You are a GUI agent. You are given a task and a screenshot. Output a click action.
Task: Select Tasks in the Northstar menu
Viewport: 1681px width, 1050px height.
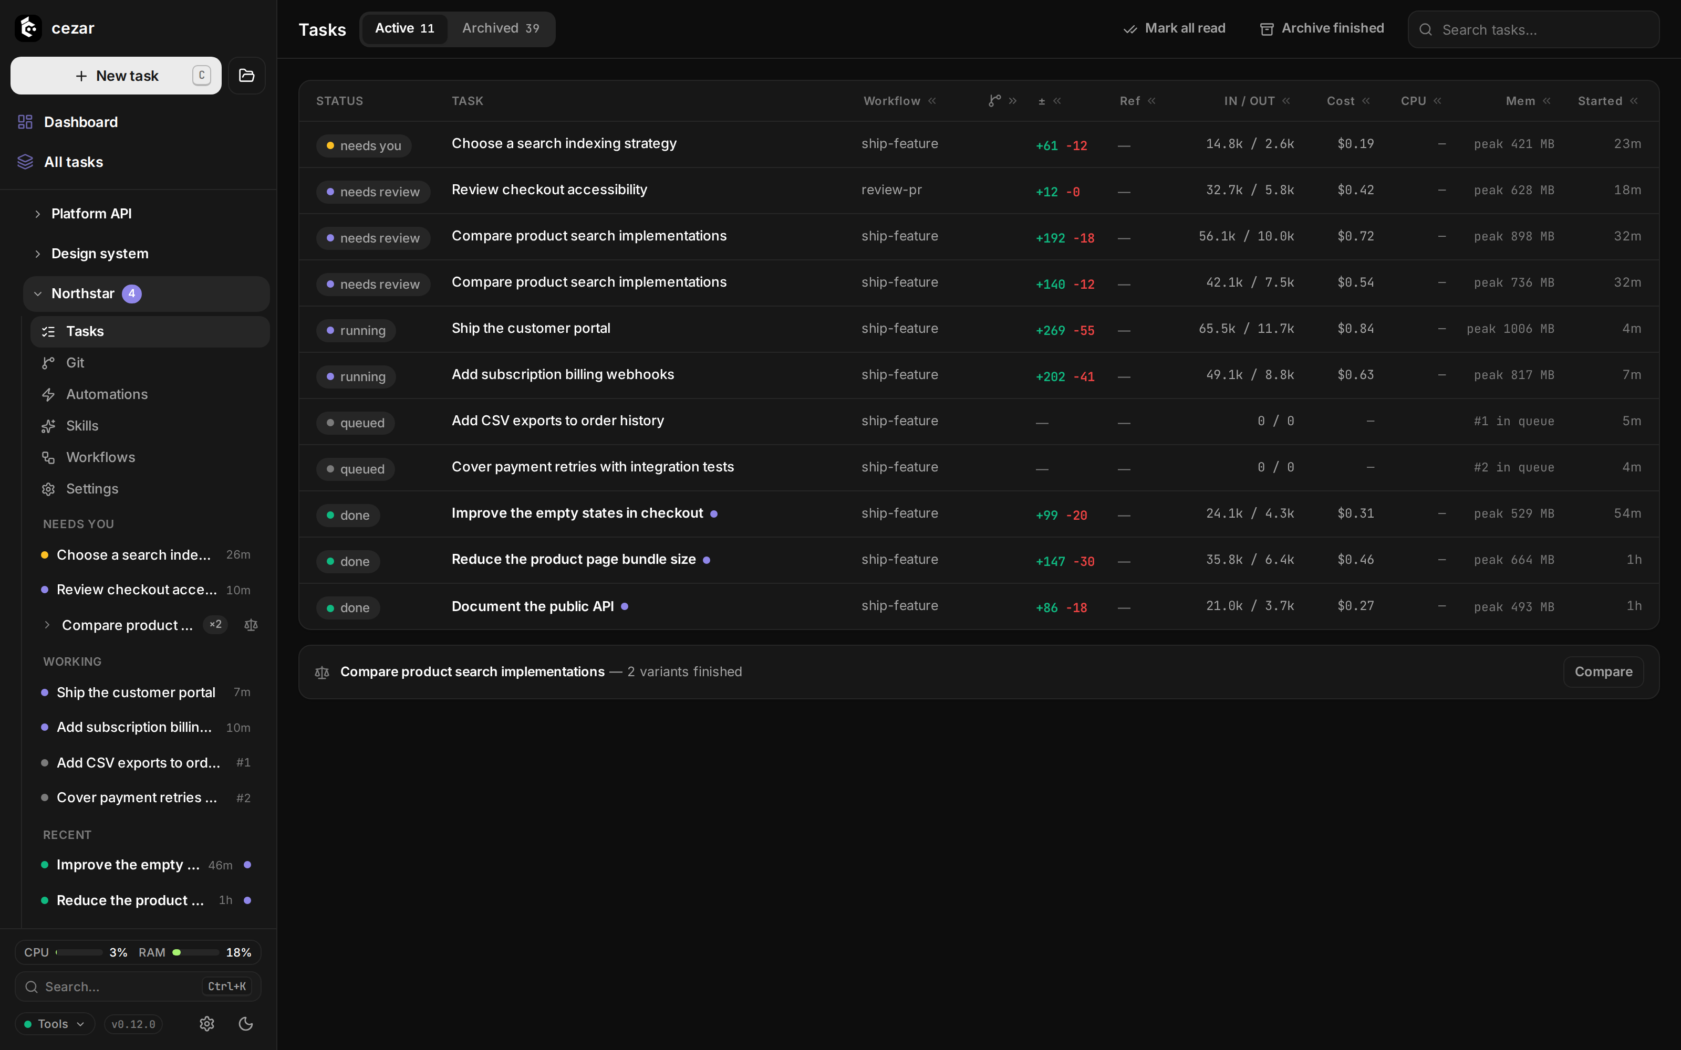(x=150, y=331)
